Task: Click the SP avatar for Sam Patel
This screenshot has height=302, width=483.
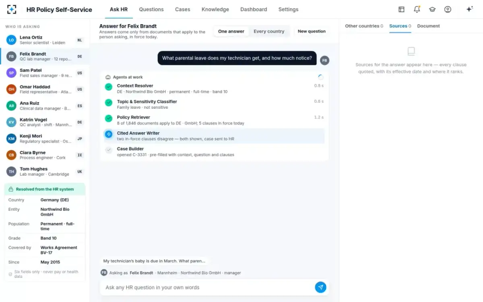Action: click(11, 73)
